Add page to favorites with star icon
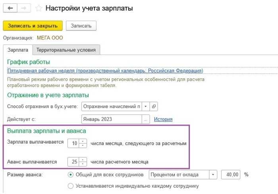Screen dimensions: 278x194 click(x=39, y=8)
